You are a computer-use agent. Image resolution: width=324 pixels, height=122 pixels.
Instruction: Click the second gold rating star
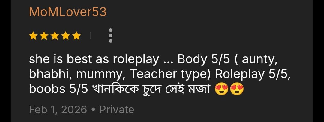[x=44, y=36]
